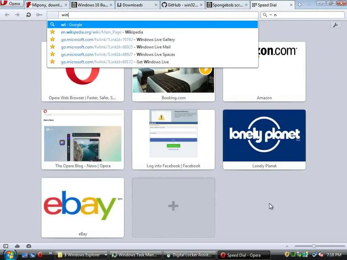This screenshot has height=260, width=347.
Task: Click the network computers tray icon
Action: point(314,255)
